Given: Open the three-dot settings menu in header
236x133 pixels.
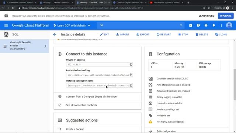Looking at the screenshot, I should click(221, 25).
